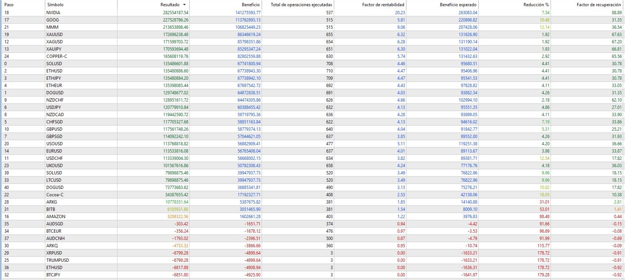Select the BTCEUR symbol row
The width and height of the screenshot is (625, 280).
(x=312, y=231)
